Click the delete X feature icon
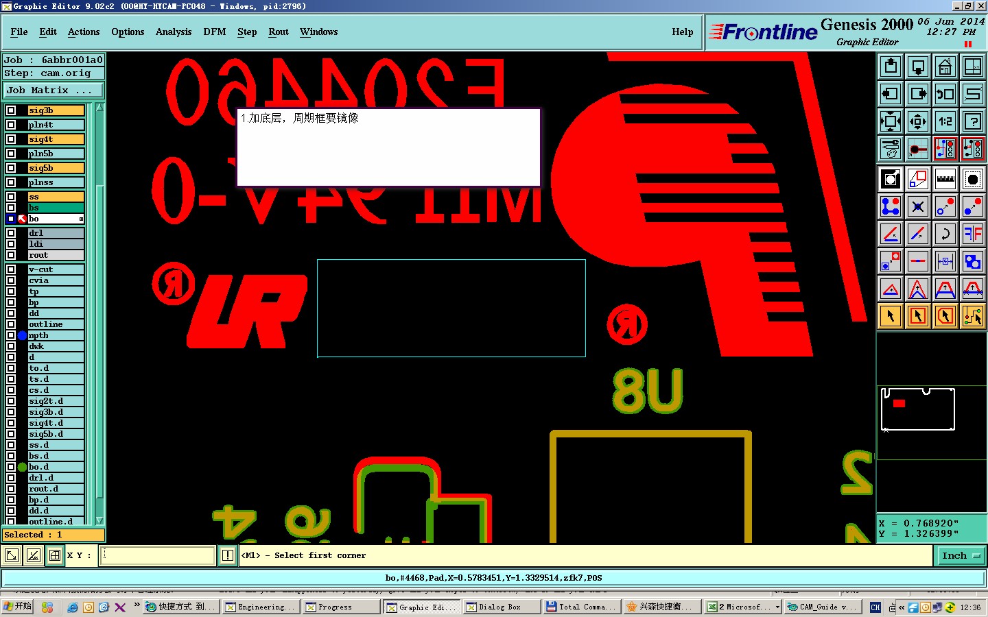Image resolution: width=988 pixels, height=617 pixels. [x=918, y=206]
